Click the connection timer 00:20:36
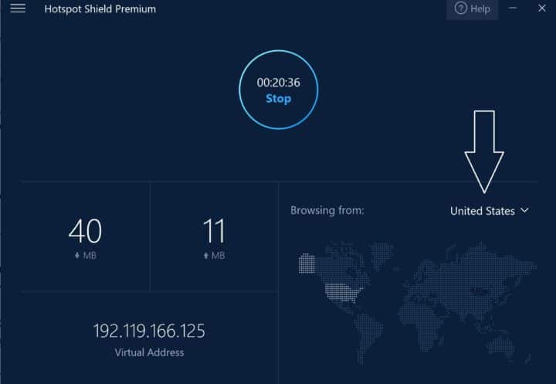Viewport: 556px width, 384px height. point(278,83)
